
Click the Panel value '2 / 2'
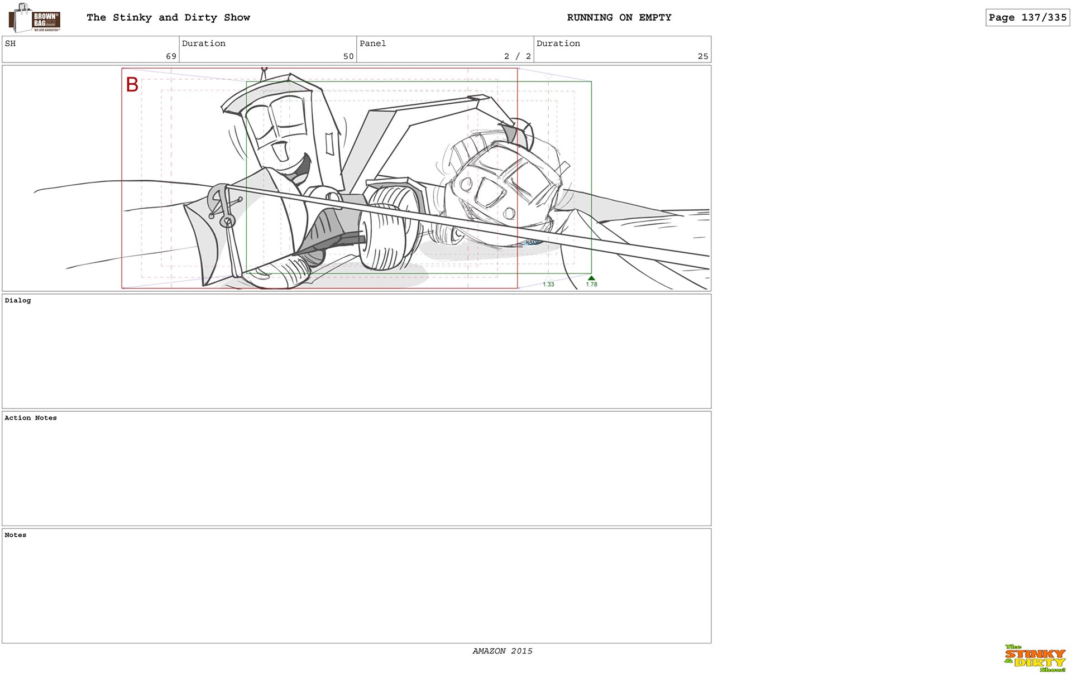click(517, 56)
